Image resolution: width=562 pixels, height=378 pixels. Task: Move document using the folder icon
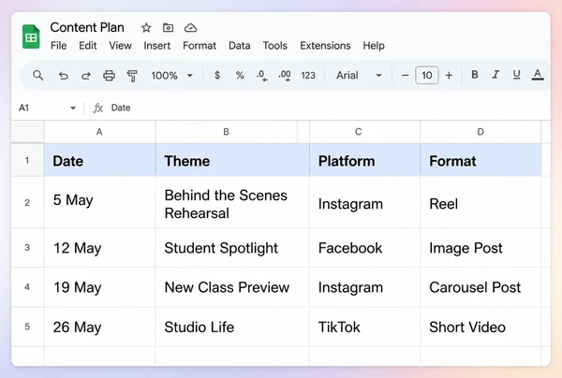pos(168,27)
